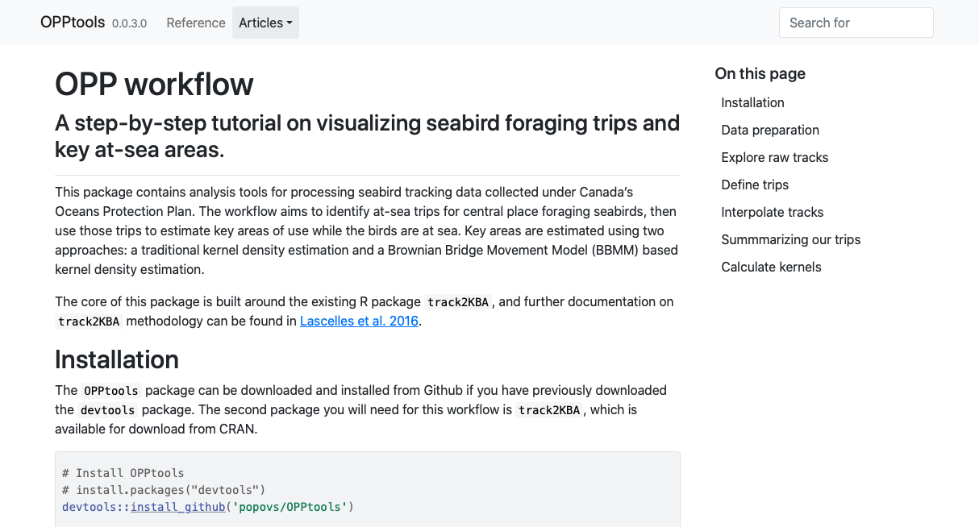This screenshot has width=979, height=527.
Task: Open the Reference page
Action: 196,23
